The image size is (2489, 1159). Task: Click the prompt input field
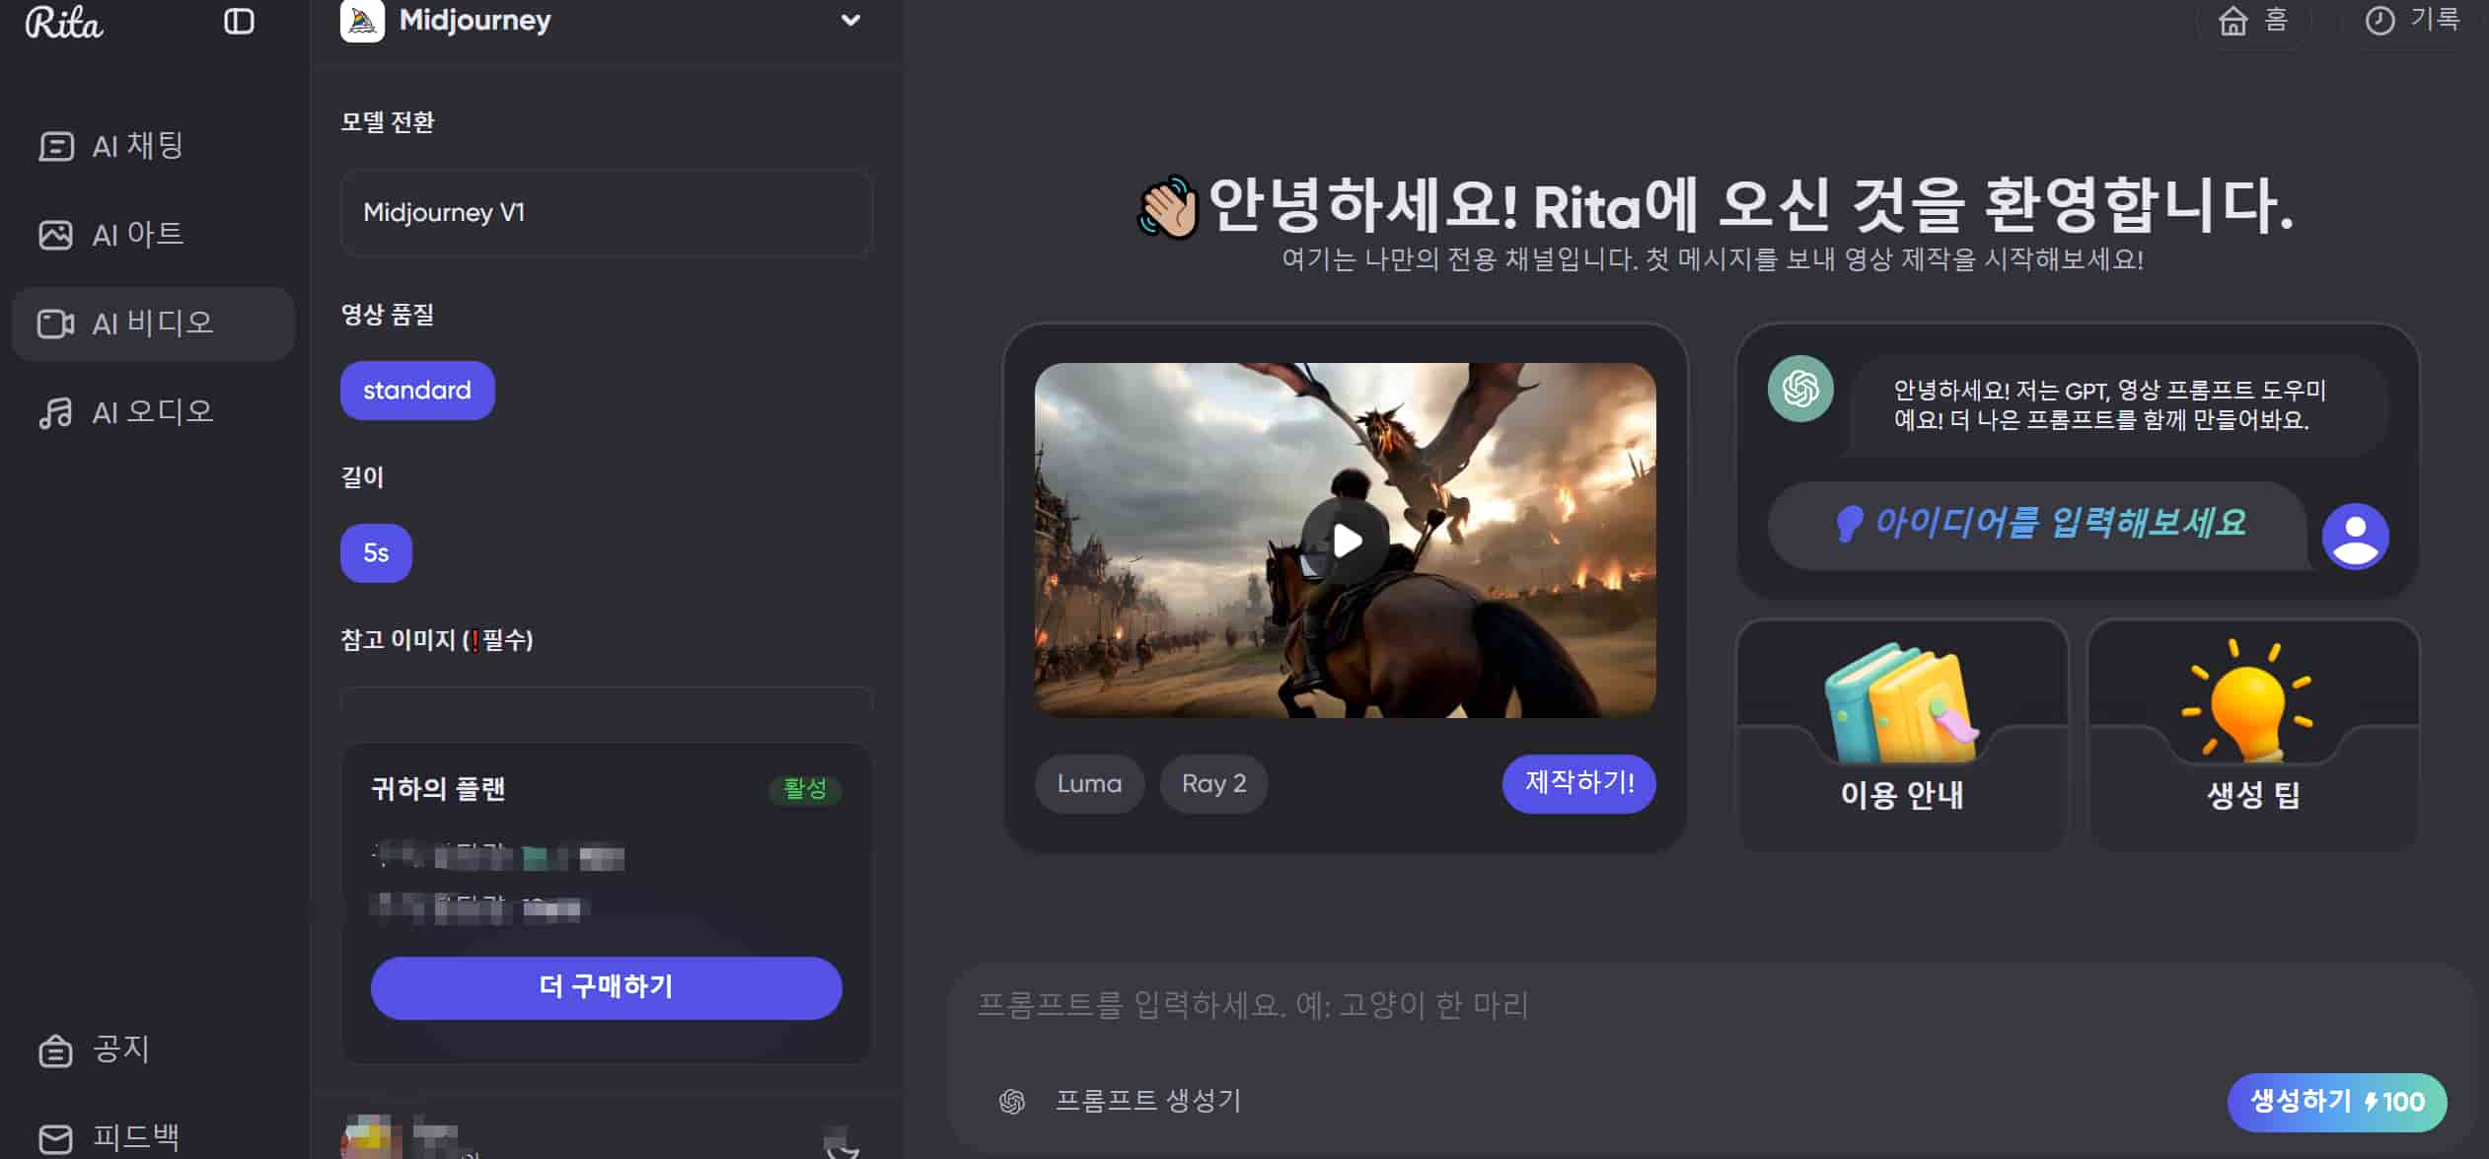click(1381, 1006)
